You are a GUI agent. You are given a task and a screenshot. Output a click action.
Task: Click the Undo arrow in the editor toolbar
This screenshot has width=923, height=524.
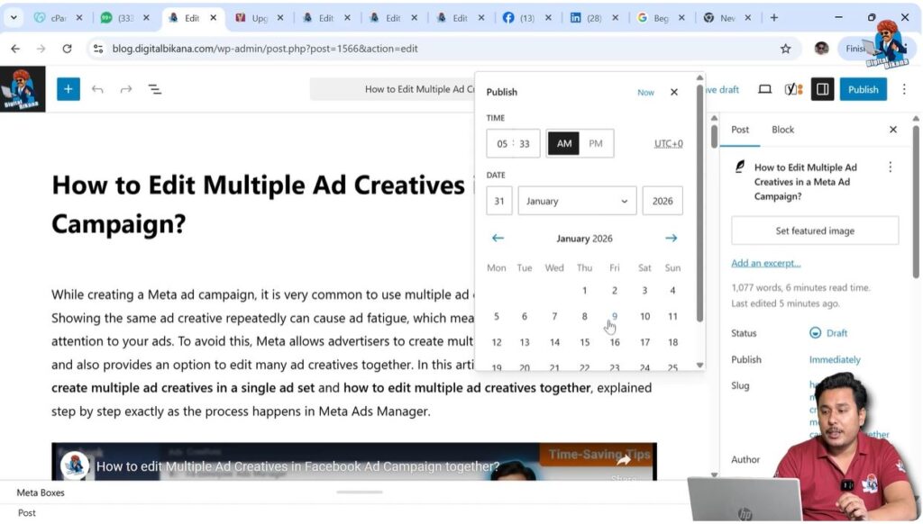pos(99,89)
